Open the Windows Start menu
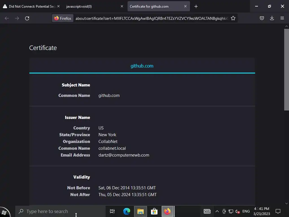Viewport: 289px width, 217px height. (x=5, y=212)
